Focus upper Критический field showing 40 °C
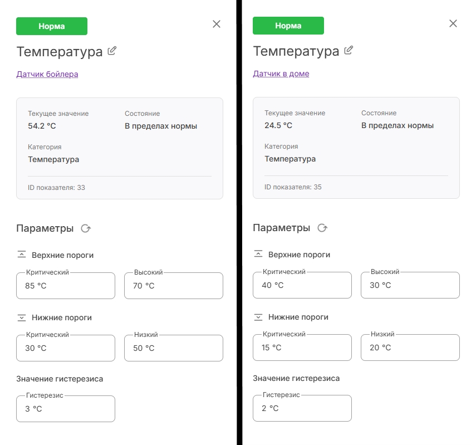This screenshot has width=471, height=445. 302,285
